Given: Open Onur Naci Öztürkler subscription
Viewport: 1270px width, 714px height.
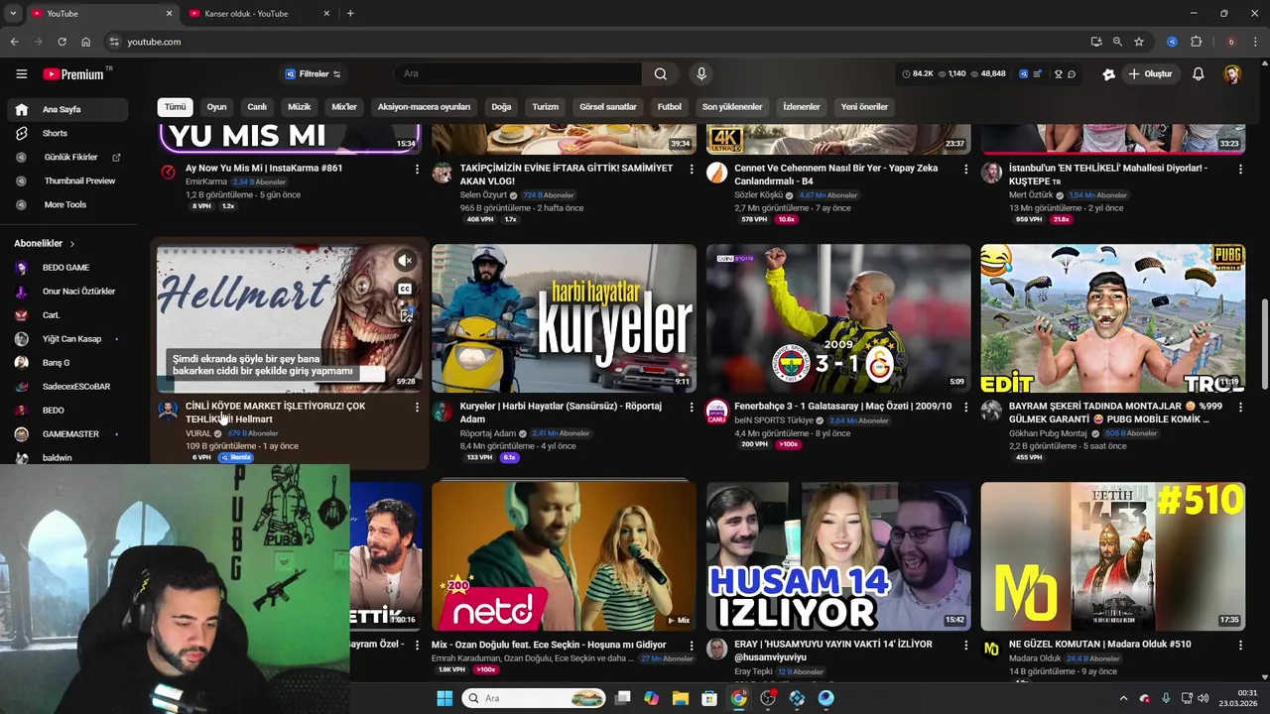Looking at the screenshot, I should (x=67, y=292).
